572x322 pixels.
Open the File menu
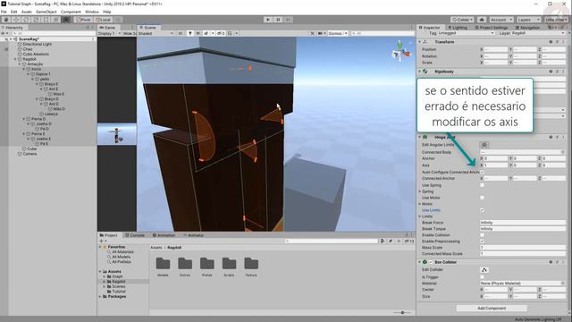(4, 12)
